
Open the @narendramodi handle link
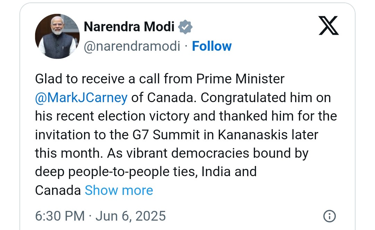coord(132,46)
